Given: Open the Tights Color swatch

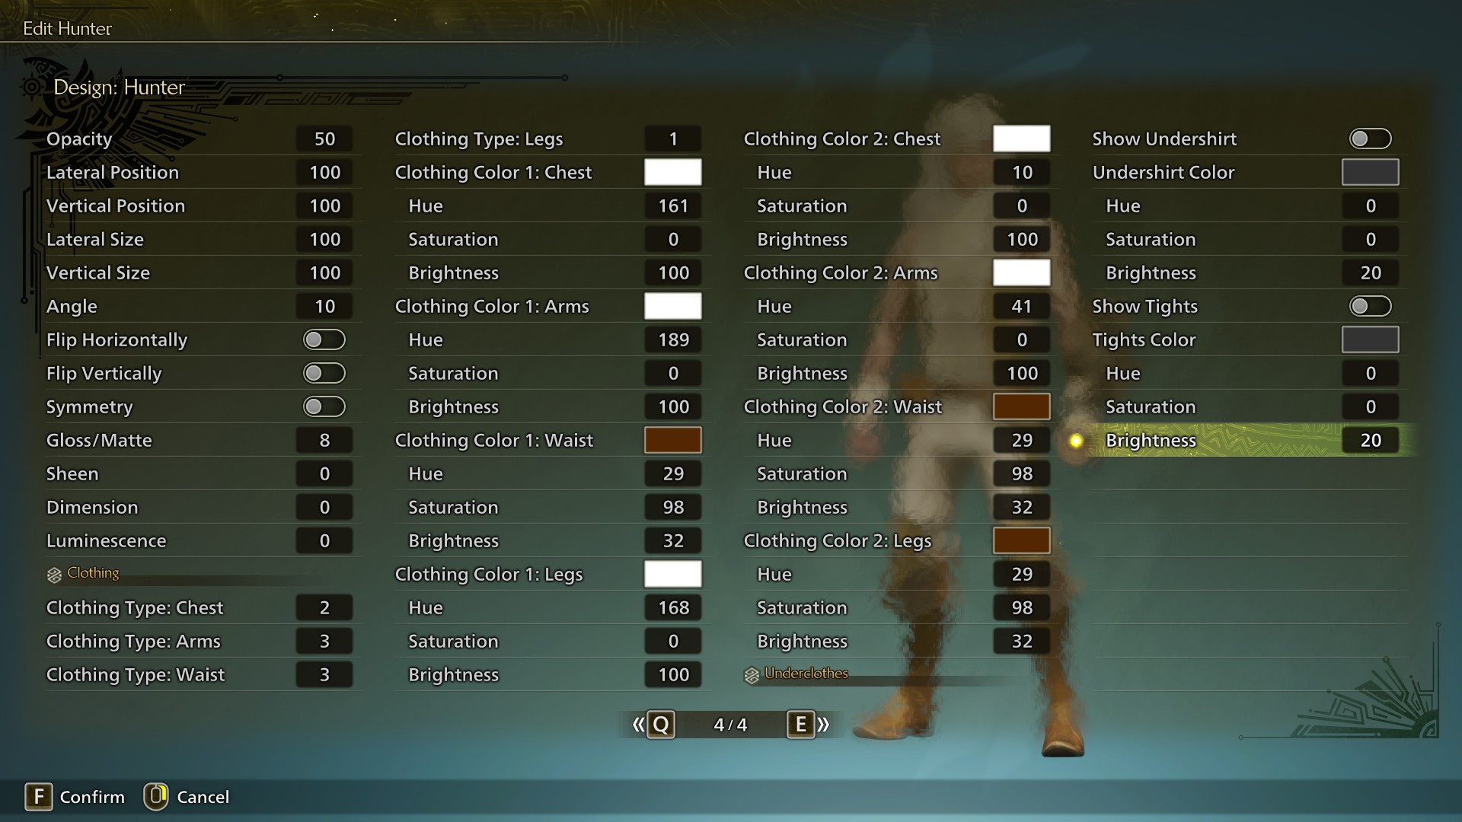Looking at the screenshot, I should (1371, 339).
